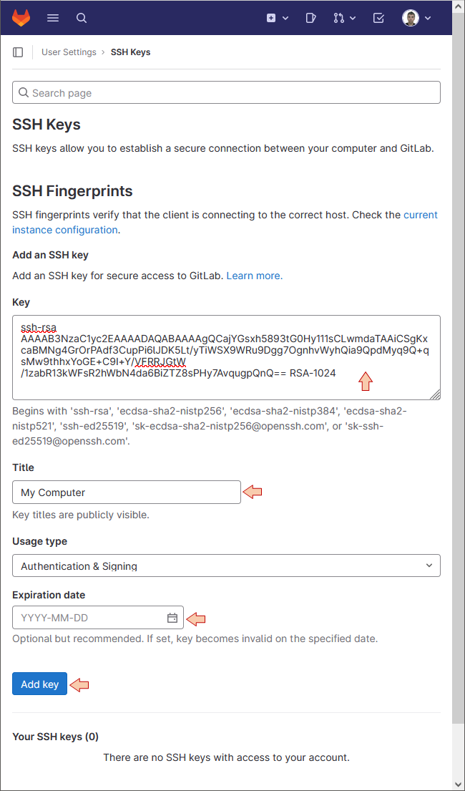The width and height of the screenshot is (465, 791).
Task: Click the GitLab fox logo
Action: coord(21,18)
